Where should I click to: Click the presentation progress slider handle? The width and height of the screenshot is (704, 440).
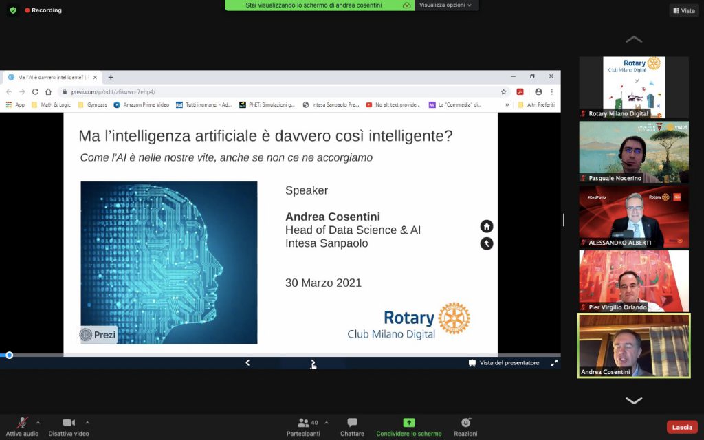(9, 355)
